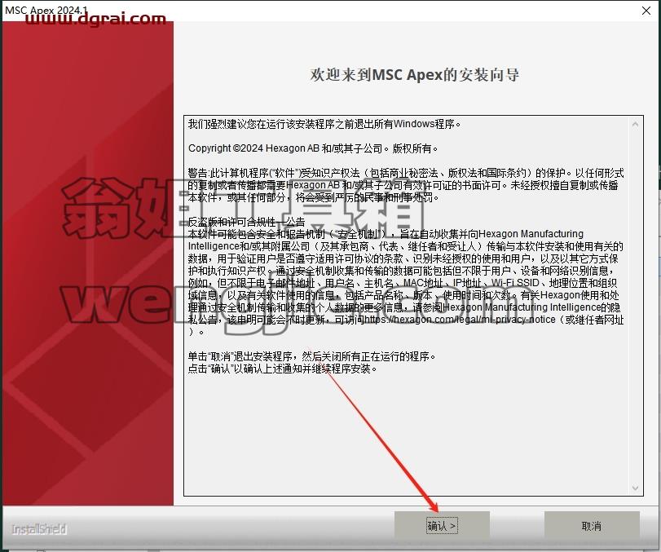
Task: Click the line 单击"取消"退出安装程序
Action: coord(311,357)
